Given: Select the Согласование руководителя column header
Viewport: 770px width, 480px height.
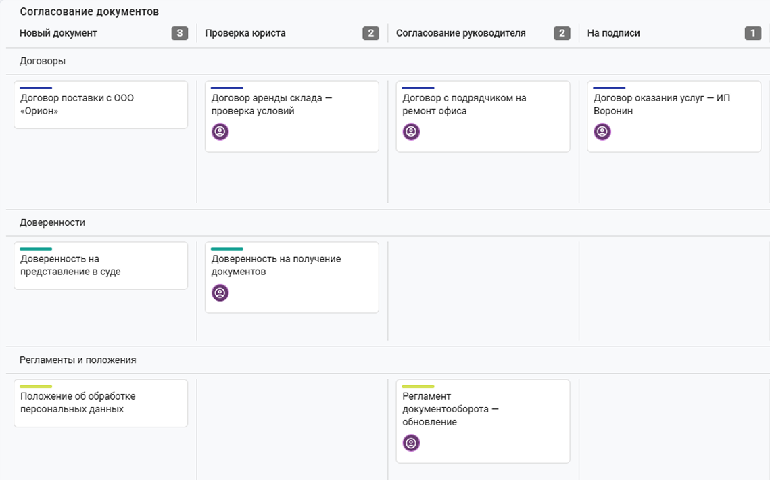Looking at the screenshot, I should point(460,33).
